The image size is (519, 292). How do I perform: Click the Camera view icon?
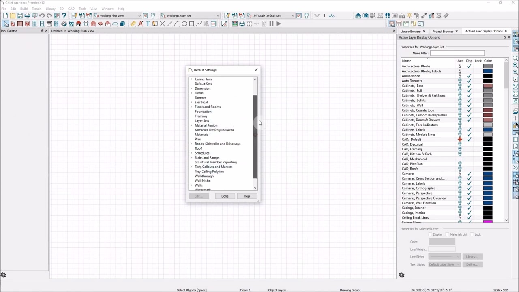(x=365, y=16)
